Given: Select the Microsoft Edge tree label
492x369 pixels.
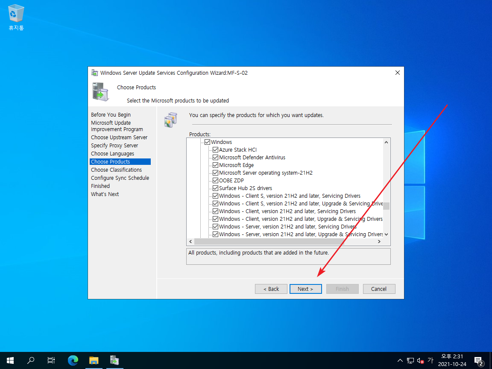Looking at the screenshot, I should [236, 165].
